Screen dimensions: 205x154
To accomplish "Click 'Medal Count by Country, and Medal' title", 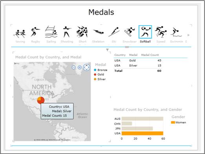I will click(x=48, y=57).
